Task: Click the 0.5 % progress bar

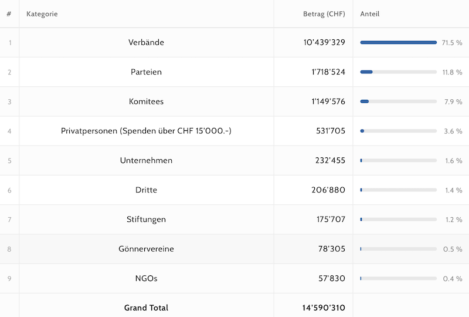Action: [x=399, y=249]
